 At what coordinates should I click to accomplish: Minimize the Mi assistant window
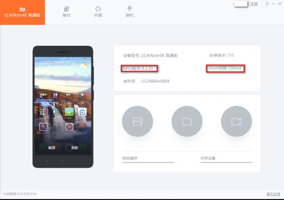pos(273,4)
